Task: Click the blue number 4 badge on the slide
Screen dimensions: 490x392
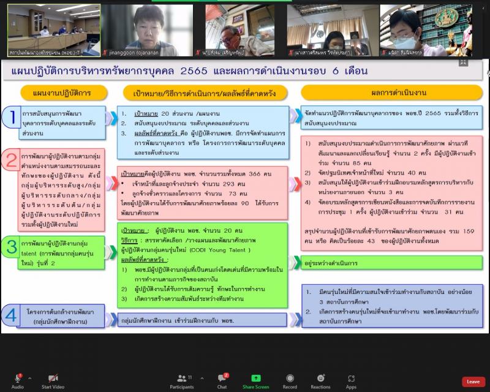Action: coord(11,315)
